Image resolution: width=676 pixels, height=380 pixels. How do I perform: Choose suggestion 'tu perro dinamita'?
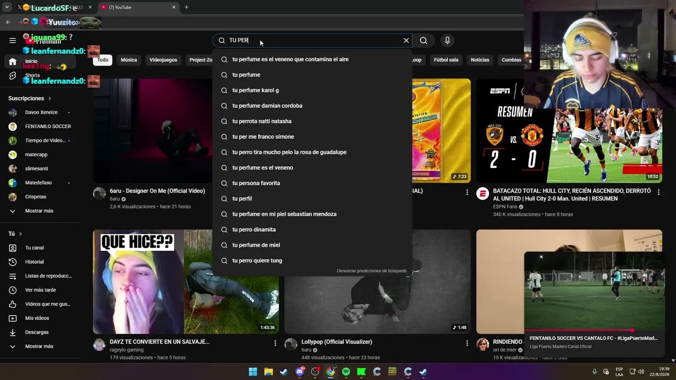pos(312,230)
